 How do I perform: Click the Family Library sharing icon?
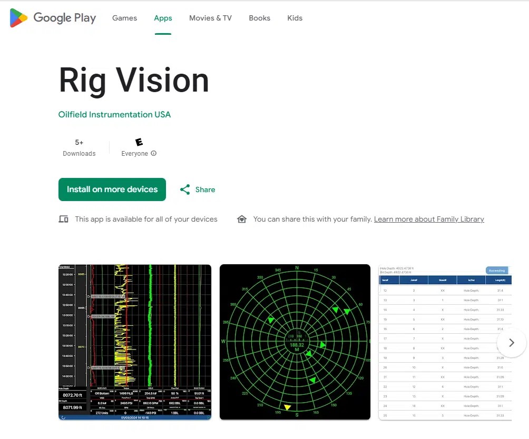click(x=242, y=218)
